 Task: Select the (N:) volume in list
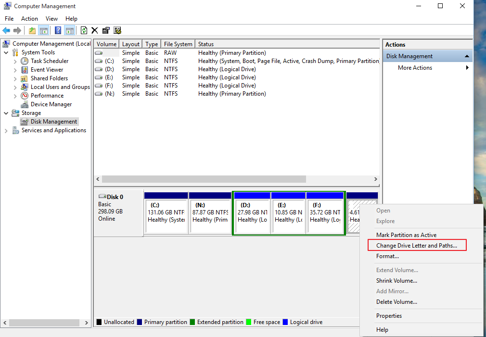click(x=237, y=94)
